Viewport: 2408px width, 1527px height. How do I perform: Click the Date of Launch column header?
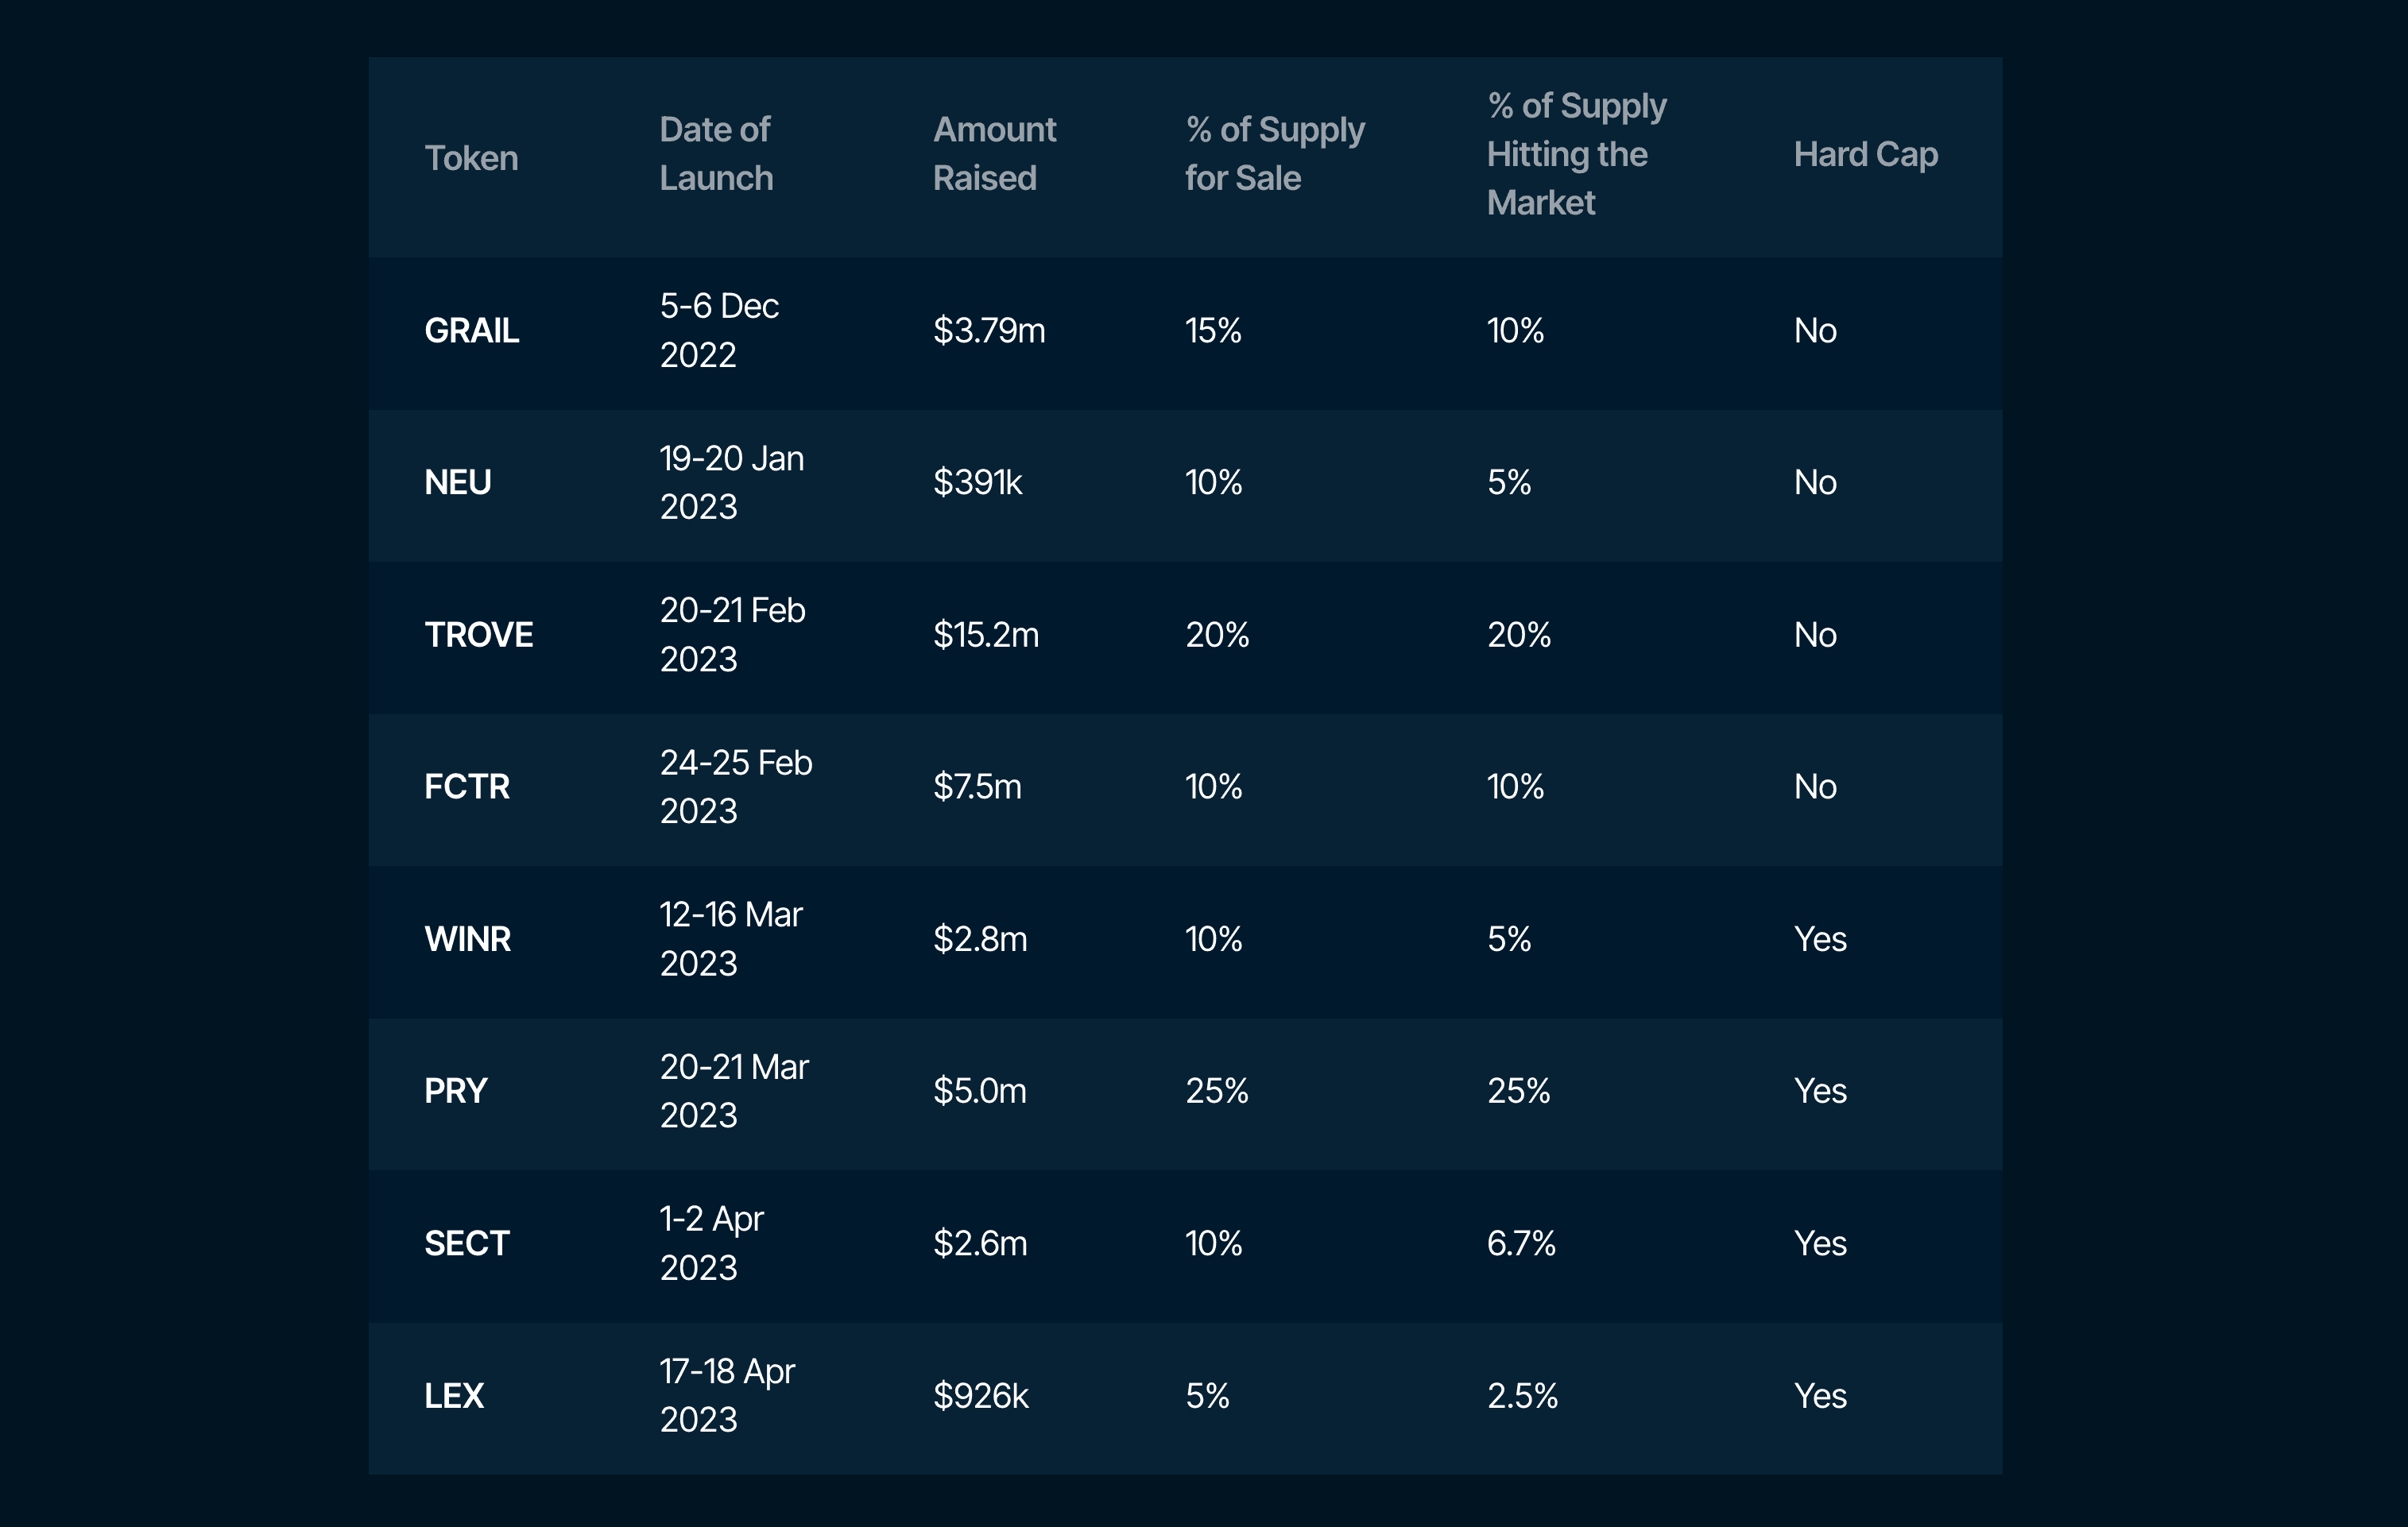pyautogui.click(x=716, y=154)
